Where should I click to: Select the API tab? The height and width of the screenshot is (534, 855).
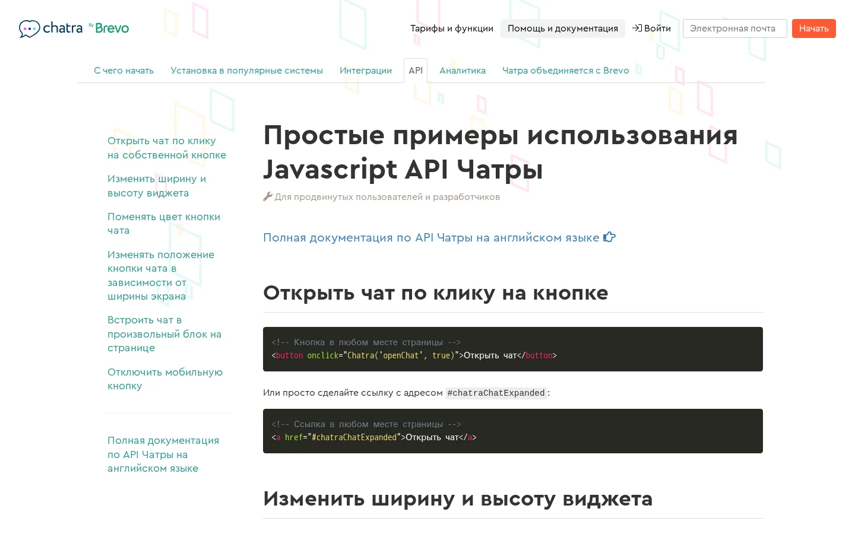click(x=416, y=71)
